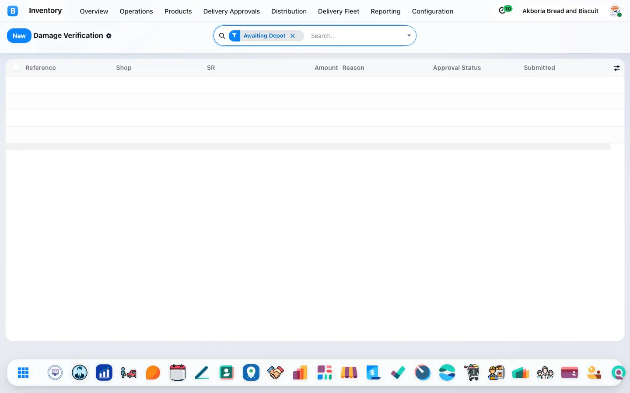Click the calendar app icon in dock

(178, 372)
